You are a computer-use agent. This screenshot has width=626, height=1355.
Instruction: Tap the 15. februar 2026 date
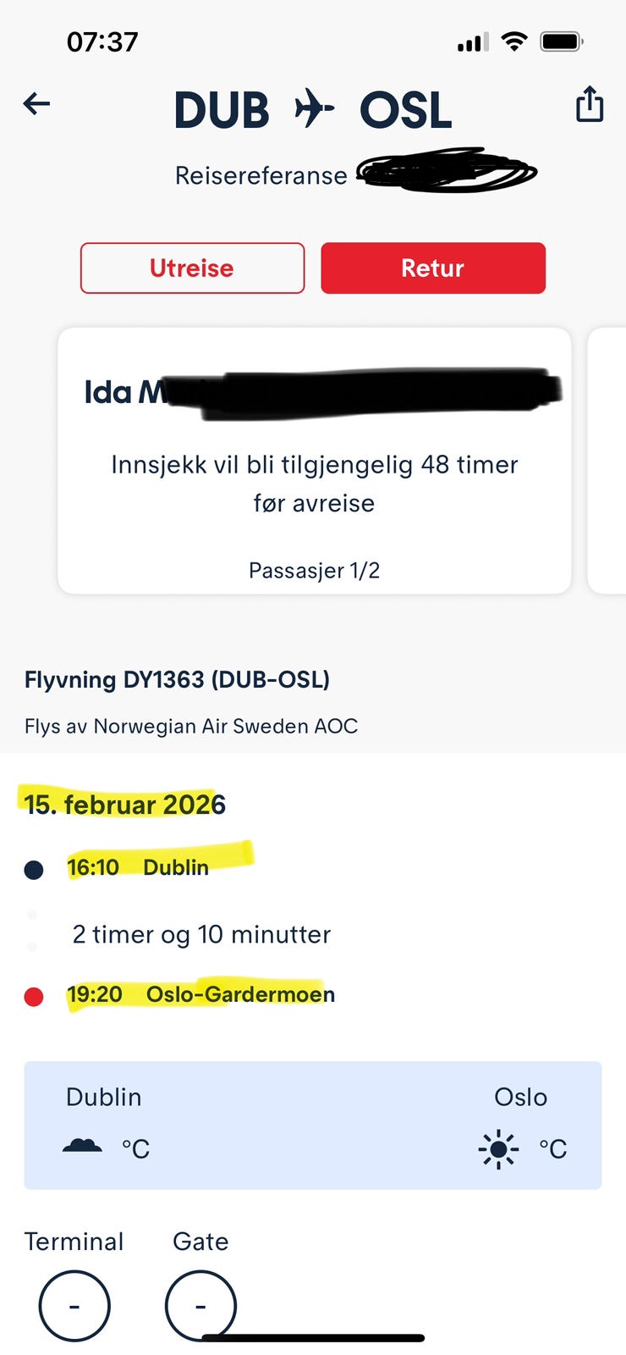click(125, 804)
